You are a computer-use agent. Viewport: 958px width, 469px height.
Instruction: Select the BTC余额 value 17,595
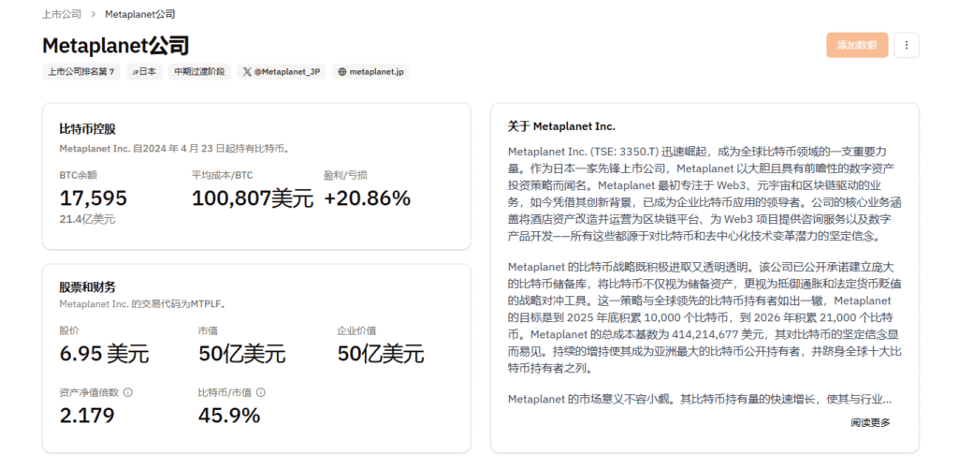(x=93, y=198)
